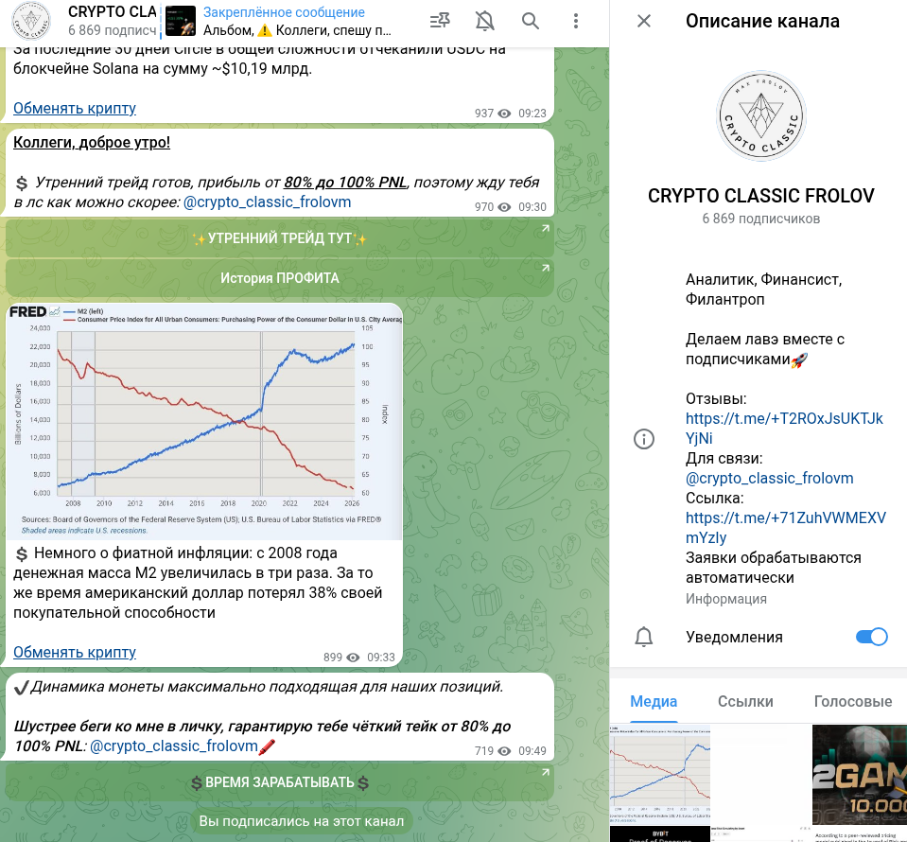Switch to the Голосовые tab
907x842 pixels.
[853, 701]
